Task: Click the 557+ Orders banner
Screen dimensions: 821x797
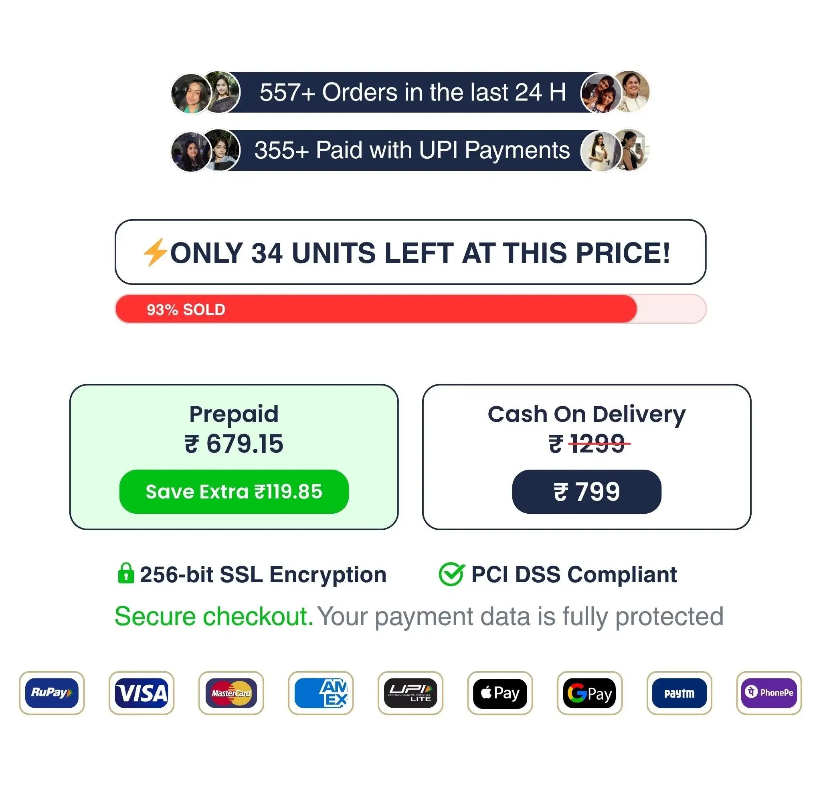Action: [410, 92]
